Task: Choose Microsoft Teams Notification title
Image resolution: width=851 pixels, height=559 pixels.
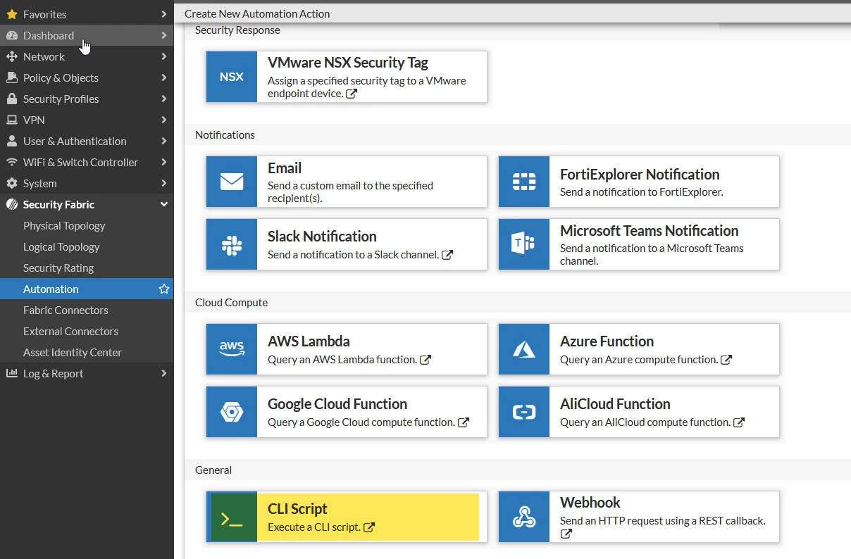Action: 650,231
